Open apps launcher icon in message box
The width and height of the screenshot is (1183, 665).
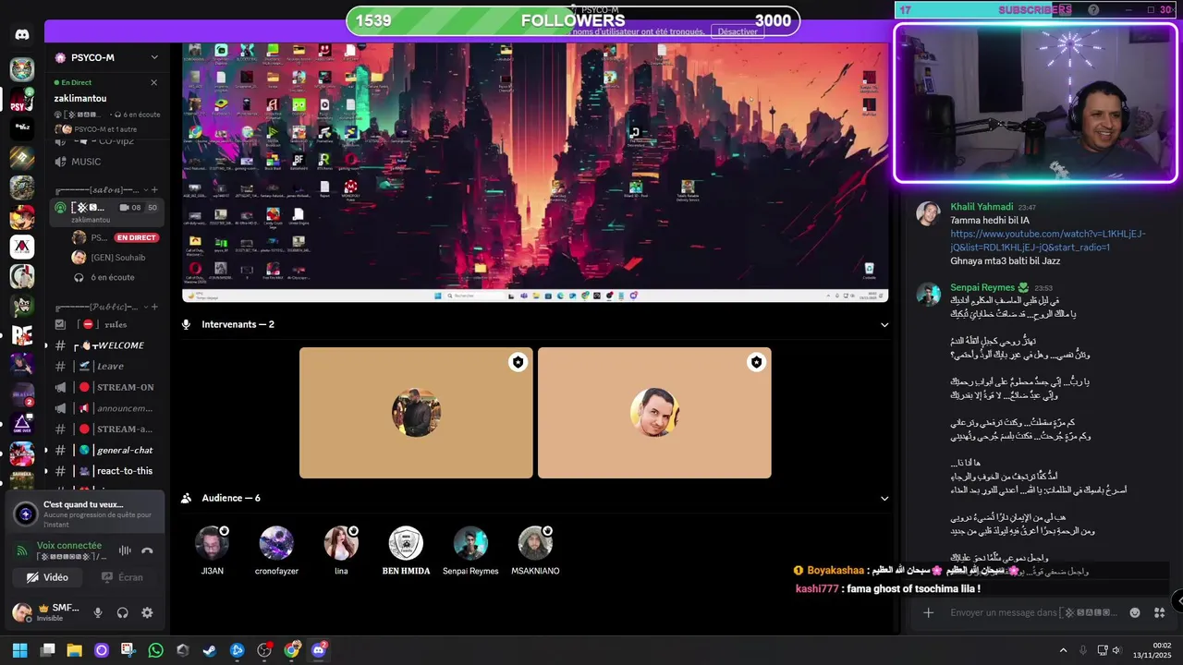pyautogui.click(x=1160, y=612)
